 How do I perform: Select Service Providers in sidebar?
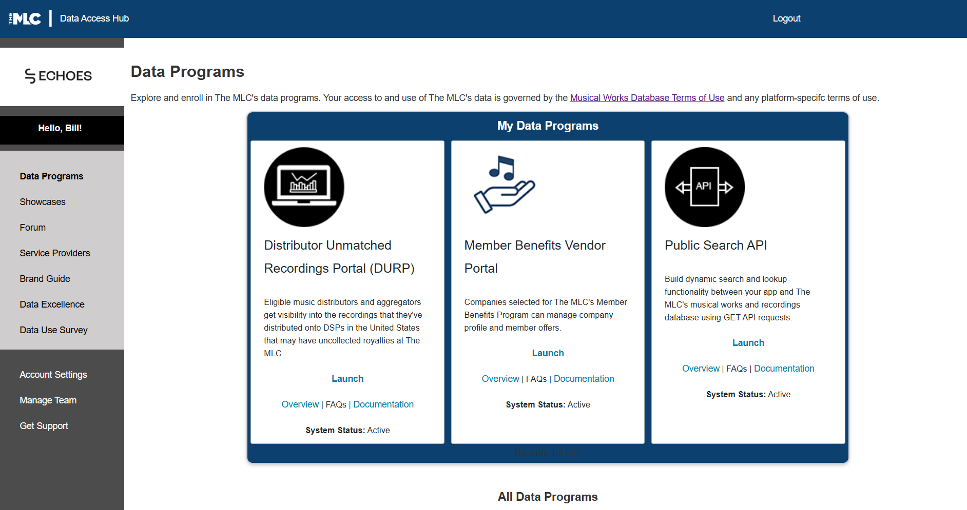pos(55,253)
